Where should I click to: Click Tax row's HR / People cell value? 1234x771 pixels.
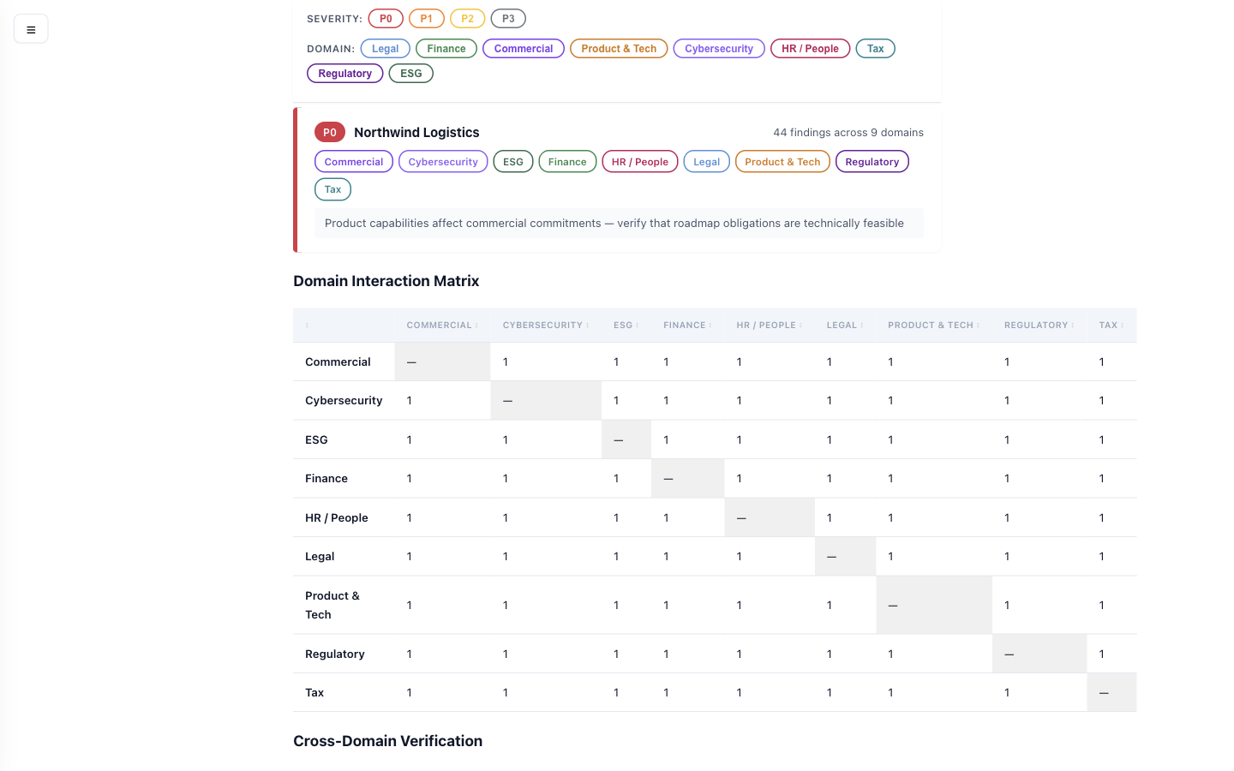[x=740, y=693]
